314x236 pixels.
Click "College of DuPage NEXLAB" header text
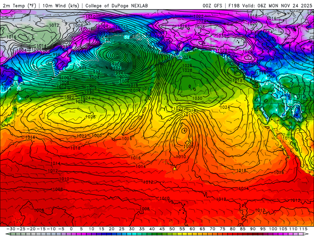[x=117, y=6]
